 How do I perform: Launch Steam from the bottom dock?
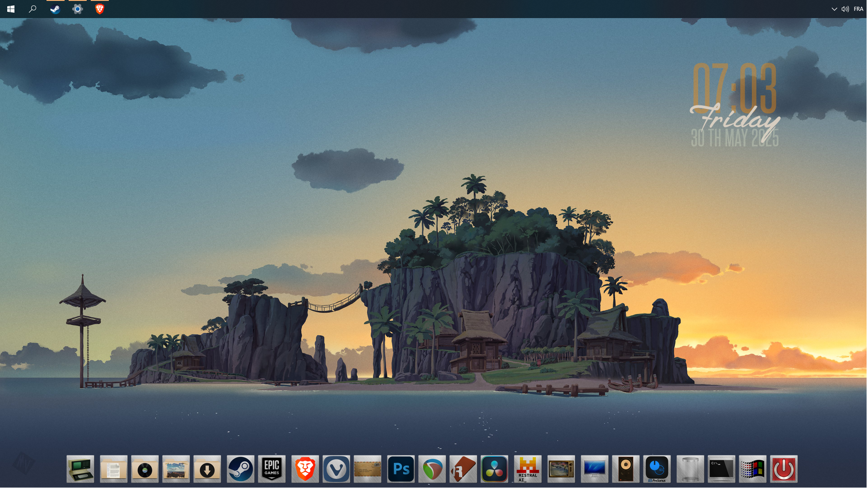click(x=241, y=469)
